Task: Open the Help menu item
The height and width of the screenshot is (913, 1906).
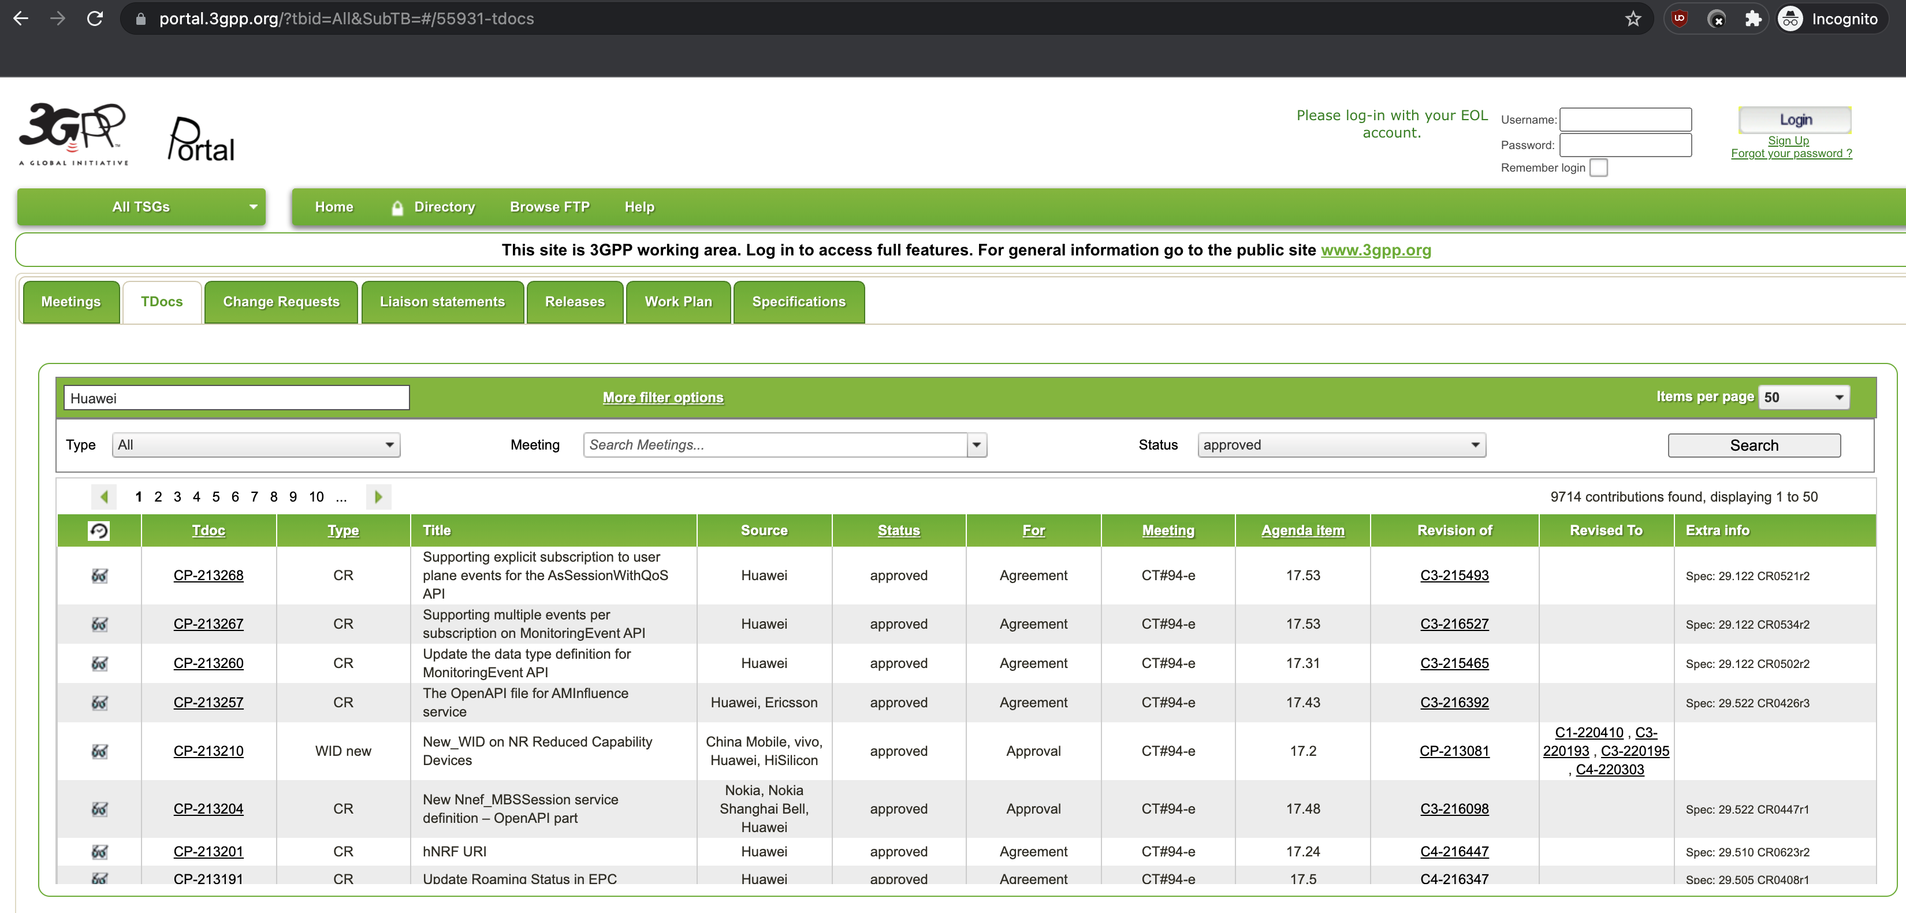Action: point(639,207)
